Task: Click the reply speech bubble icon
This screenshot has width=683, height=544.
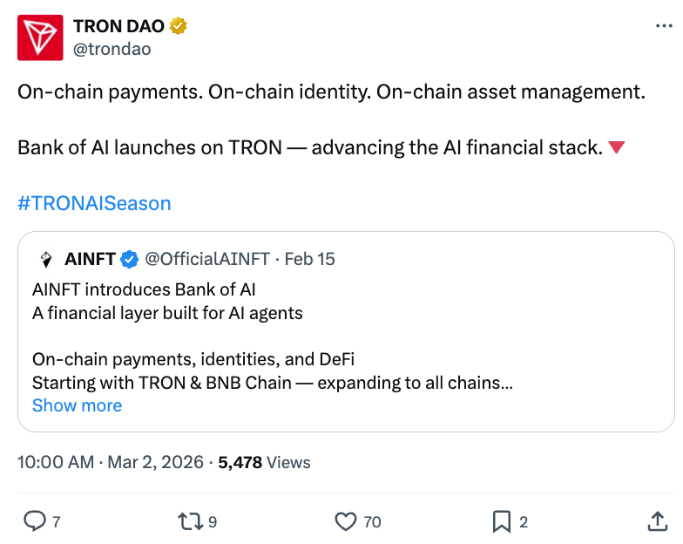Action: 34,521
